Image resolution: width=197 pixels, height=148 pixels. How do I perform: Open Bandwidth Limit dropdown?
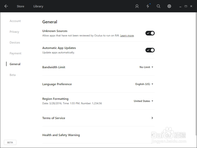[x=146, y=67]
